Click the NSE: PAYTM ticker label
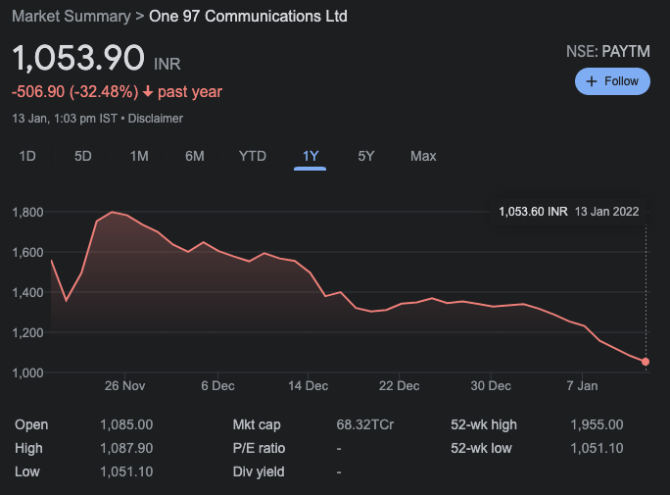The width and height of the screenshot is (670, 495). [x=608, y=51]
